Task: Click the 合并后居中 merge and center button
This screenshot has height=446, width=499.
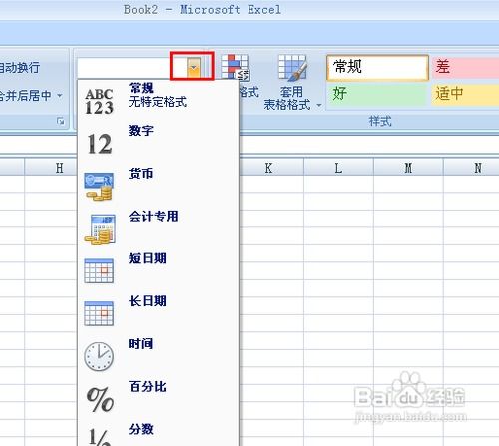Action: [x=26, y=96]
